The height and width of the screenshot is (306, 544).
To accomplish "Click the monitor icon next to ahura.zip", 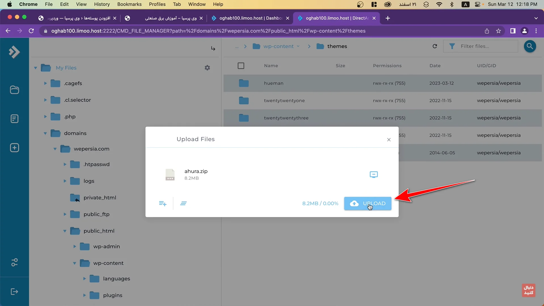I will [374, 175].
